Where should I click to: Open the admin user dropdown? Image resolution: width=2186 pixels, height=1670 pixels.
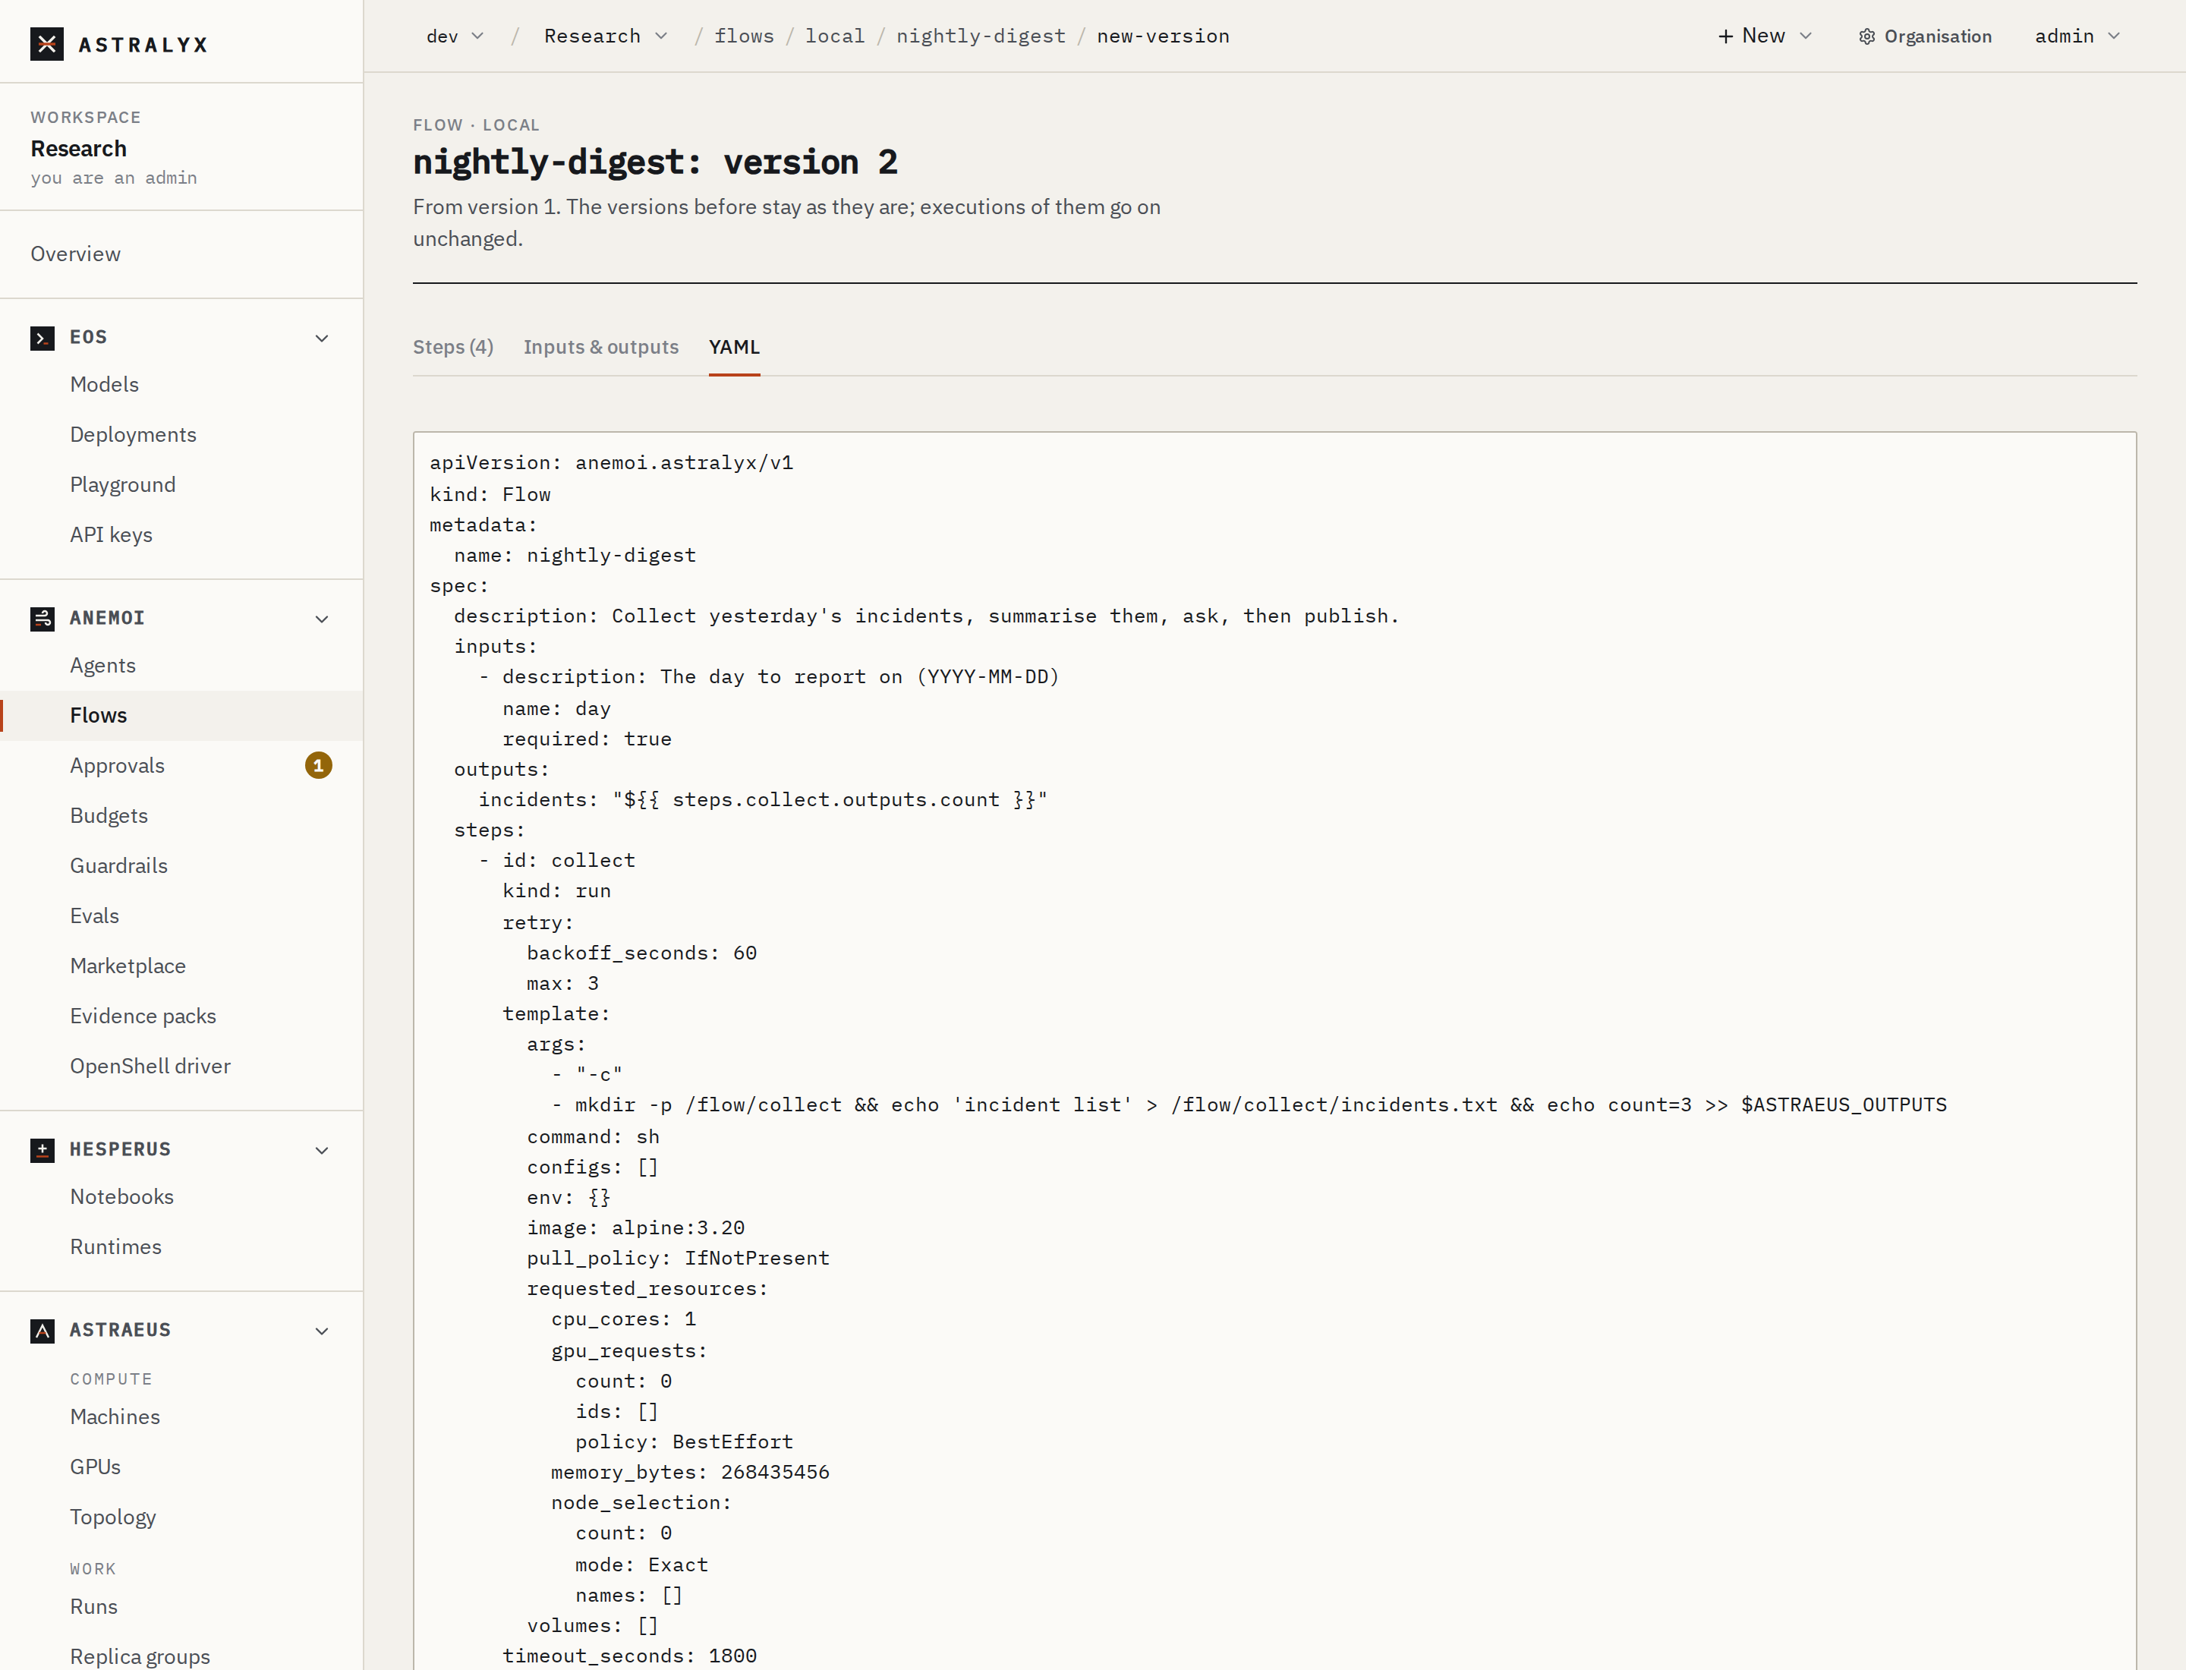tap(2077, 36)
